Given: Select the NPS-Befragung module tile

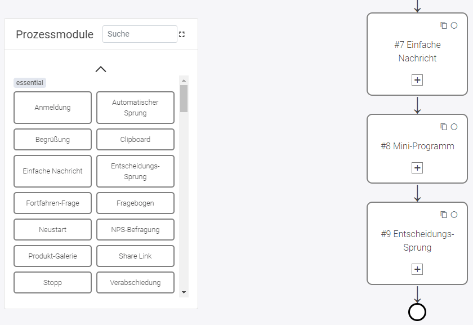Looking at the screenshot, I should [x=135, y=229].
